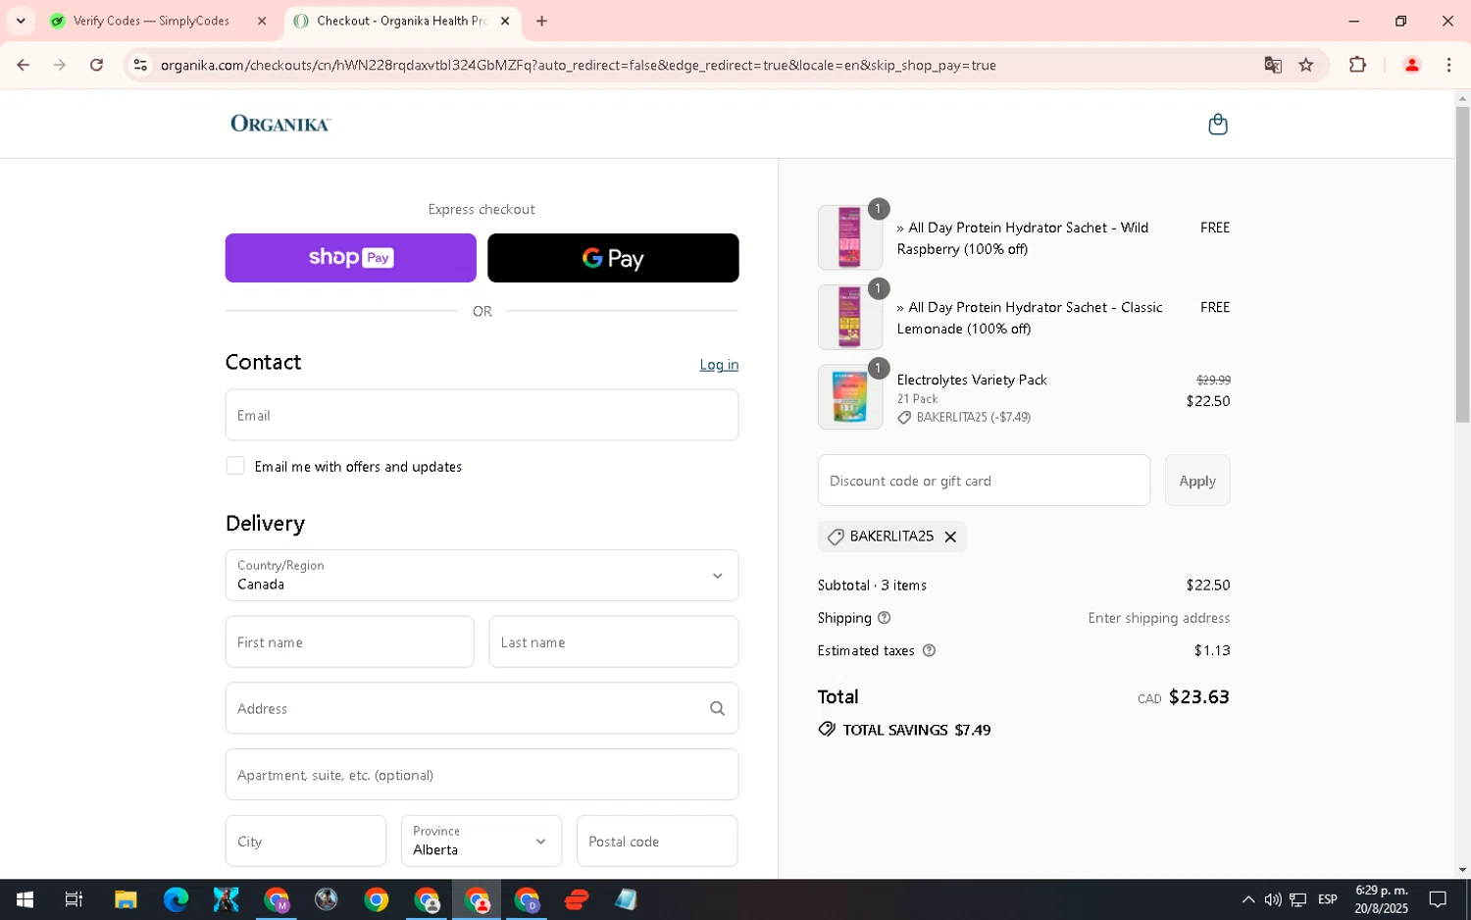Click the CAD $23.63 total amount
The image size is (1471, 920).
(x=1184, y=697)
